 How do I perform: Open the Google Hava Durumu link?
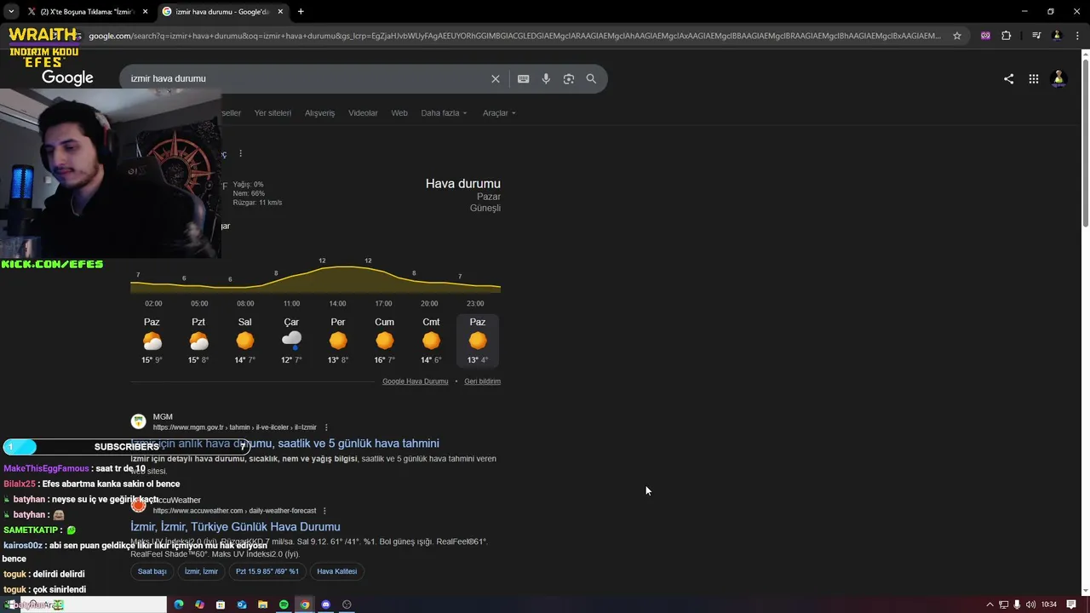(415, 381)
